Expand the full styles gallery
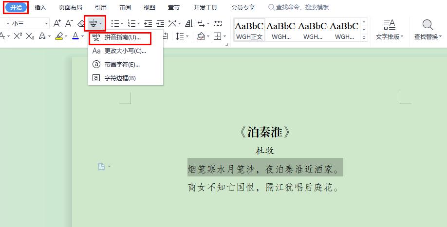Image resolution: width=447 pixels, height=227 pixels. (364, 37)
